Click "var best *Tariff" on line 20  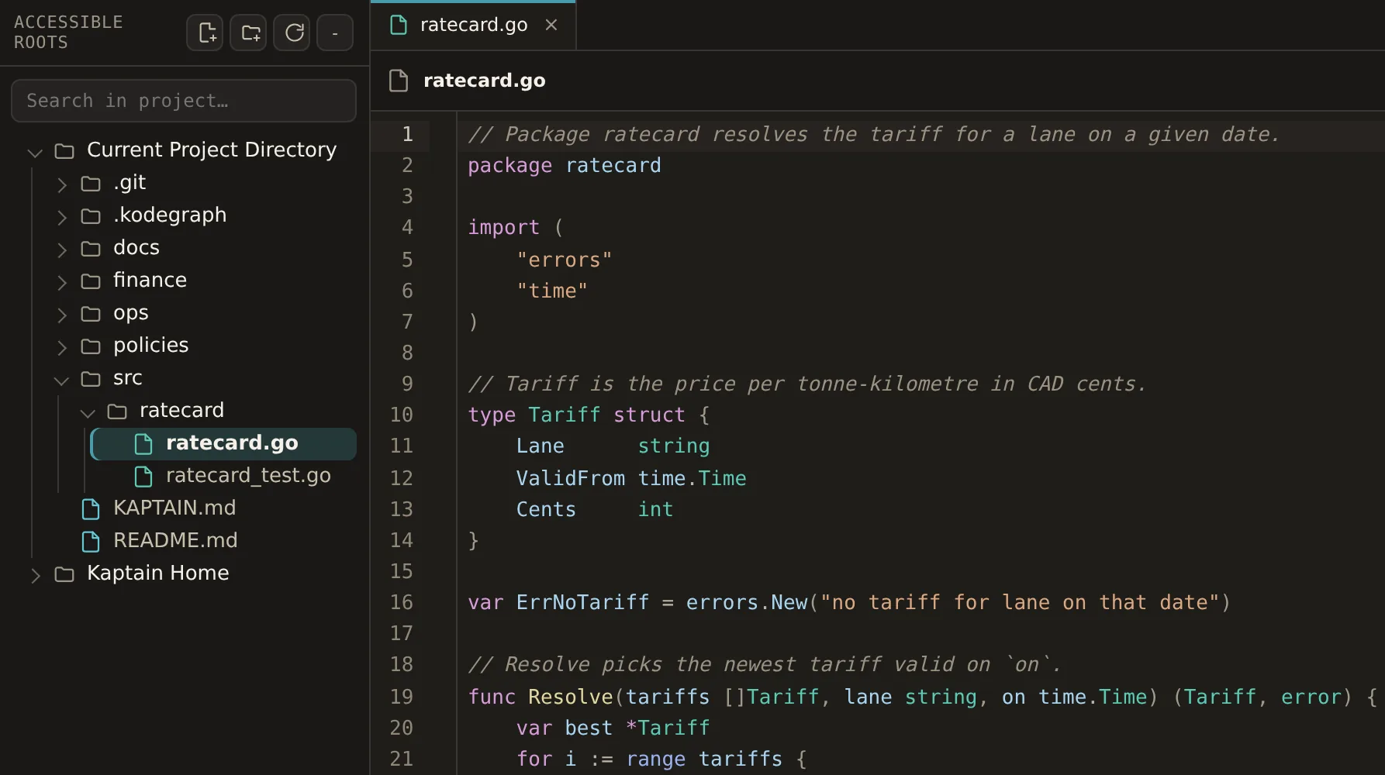point(613,728)
